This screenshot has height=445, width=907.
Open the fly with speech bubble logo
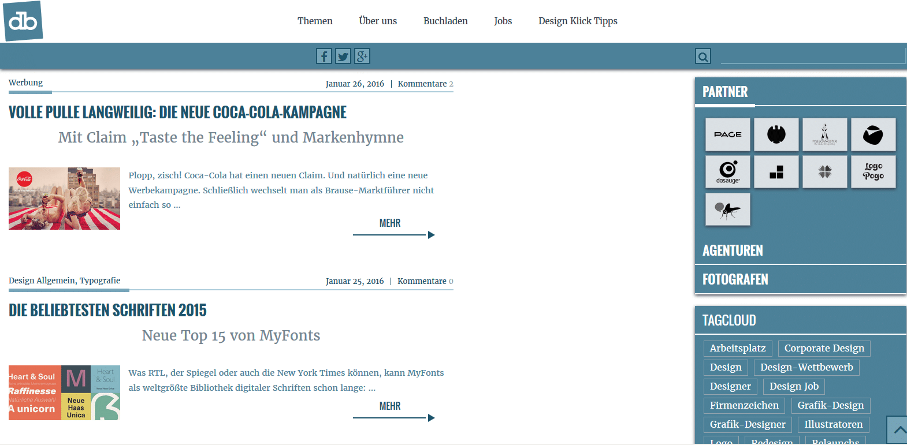click(x=728, y=209)
